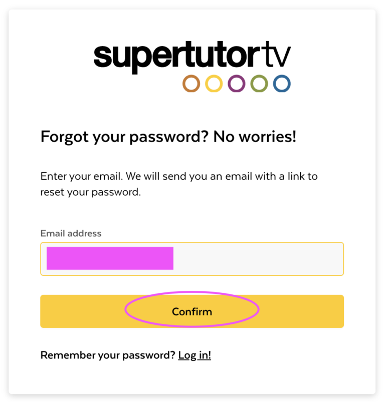
Task: Click the yellow circle in the logo
Action: tap(214, 84)
